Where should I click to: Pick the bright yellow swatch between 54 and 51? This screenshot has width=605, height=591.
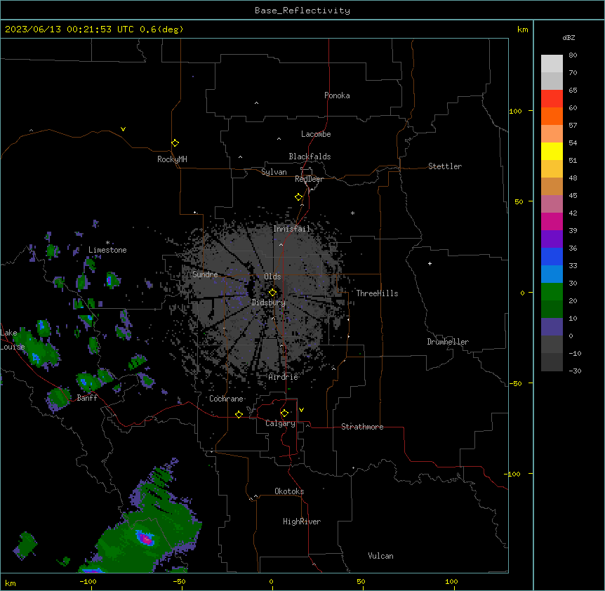point(552,151)
